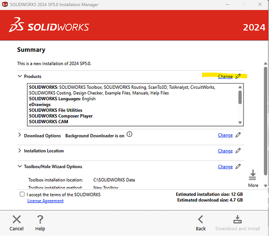Click the Products list scroll-up arrow

(x=240, y=87)
